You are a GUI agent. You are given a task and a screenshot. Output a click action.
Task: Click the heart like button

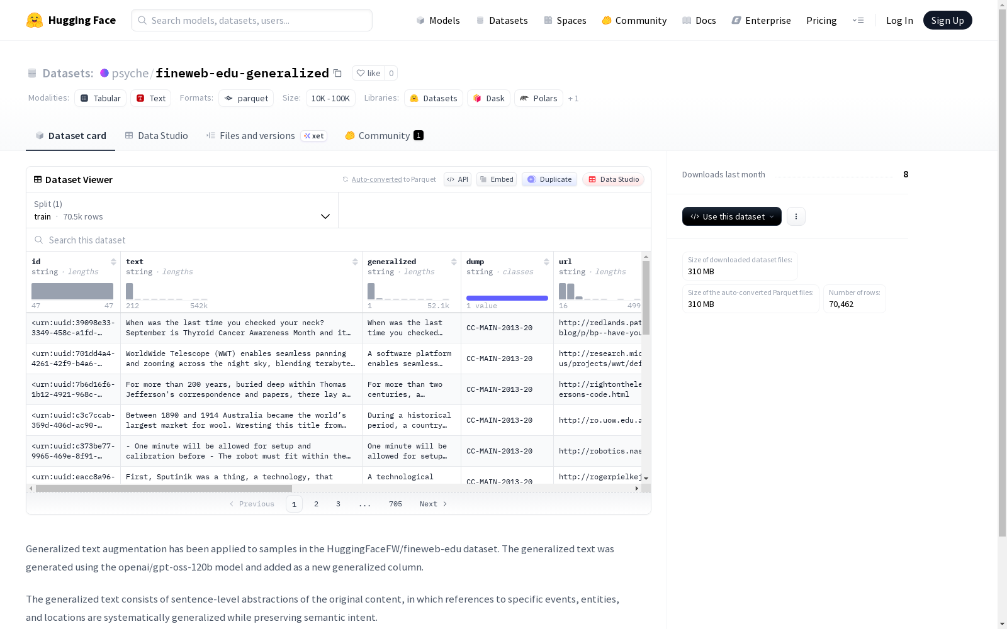coord(368,73)
